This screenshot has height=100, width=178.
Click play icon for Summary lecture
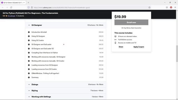click(29, 77)
